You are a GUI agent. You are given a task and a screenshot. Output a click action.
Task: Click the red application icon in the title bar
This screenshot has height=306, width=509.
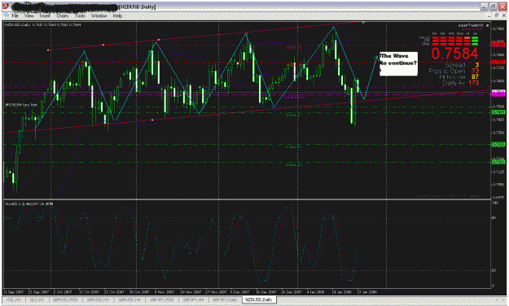(6, 7)
